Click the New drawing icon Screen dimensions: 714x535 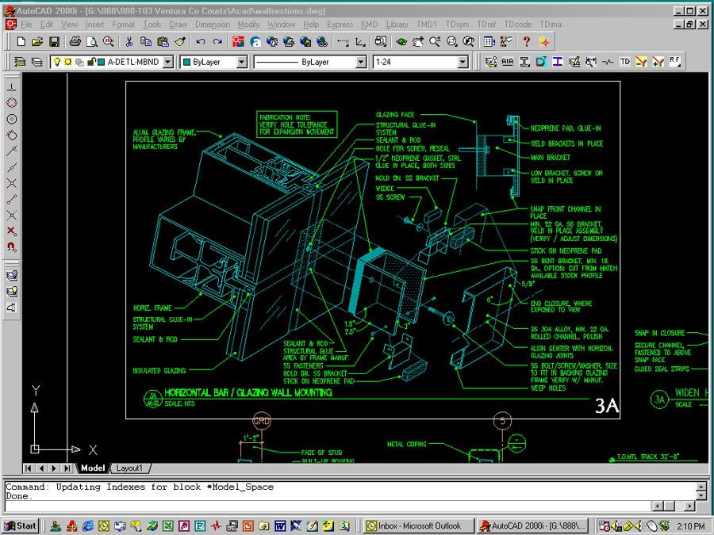[21, 42]
